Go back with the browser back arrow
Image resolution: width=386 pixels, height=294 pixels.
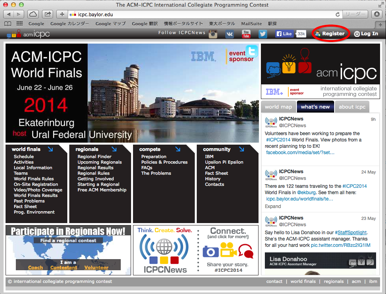point(9,14)
